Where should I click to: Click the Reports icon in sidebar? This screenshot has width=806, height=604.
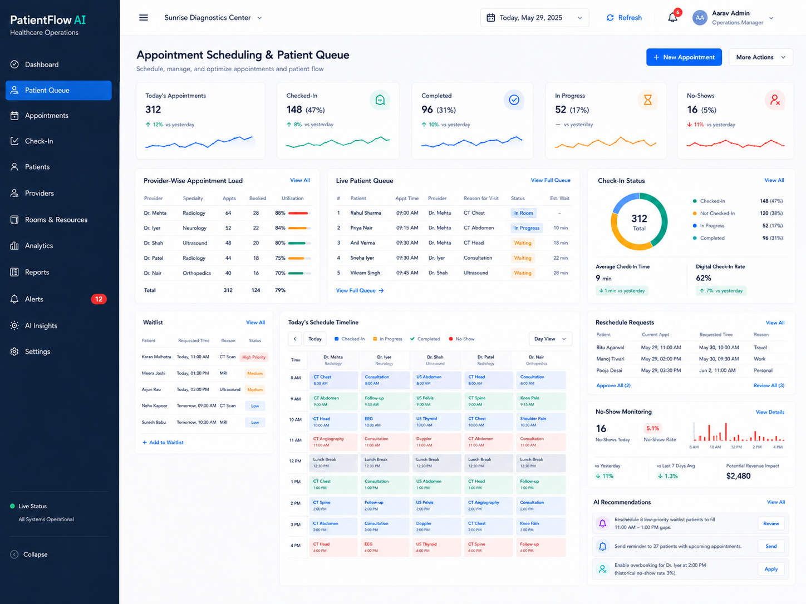[14, 272]
